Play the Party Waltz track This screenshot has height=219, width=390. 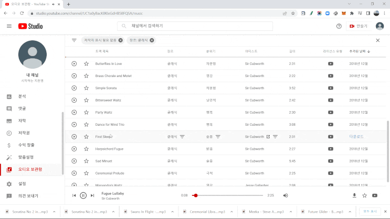click(74, 113)
